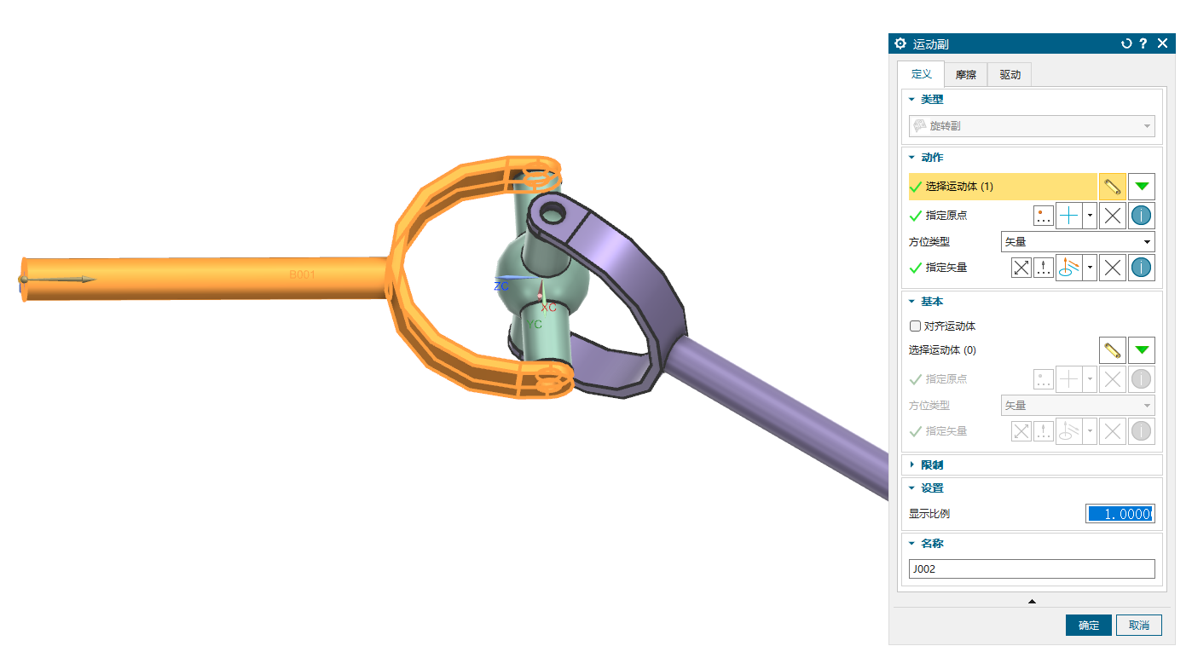Image resolution: width=1192 pixels, height=652 pixels.
Task: Click the 取消 button
Action: coord(1139,625)
